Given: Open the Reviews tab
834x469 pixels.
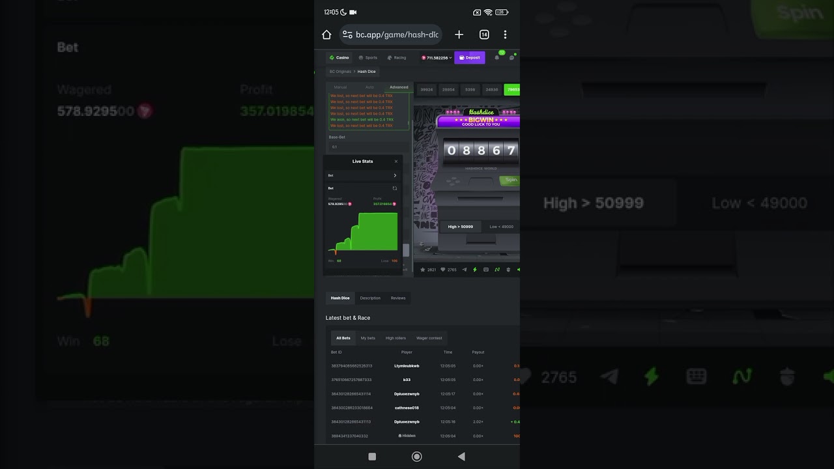Looking at the screenshot, I should click(398, 298).
